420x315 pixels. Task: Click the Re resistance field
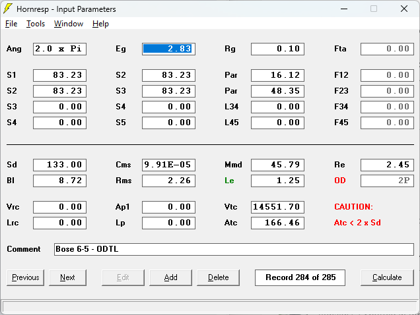coord(387,165)
